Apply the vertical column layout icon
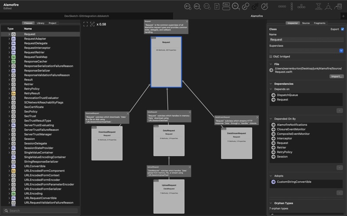 [x=291, y=6]
